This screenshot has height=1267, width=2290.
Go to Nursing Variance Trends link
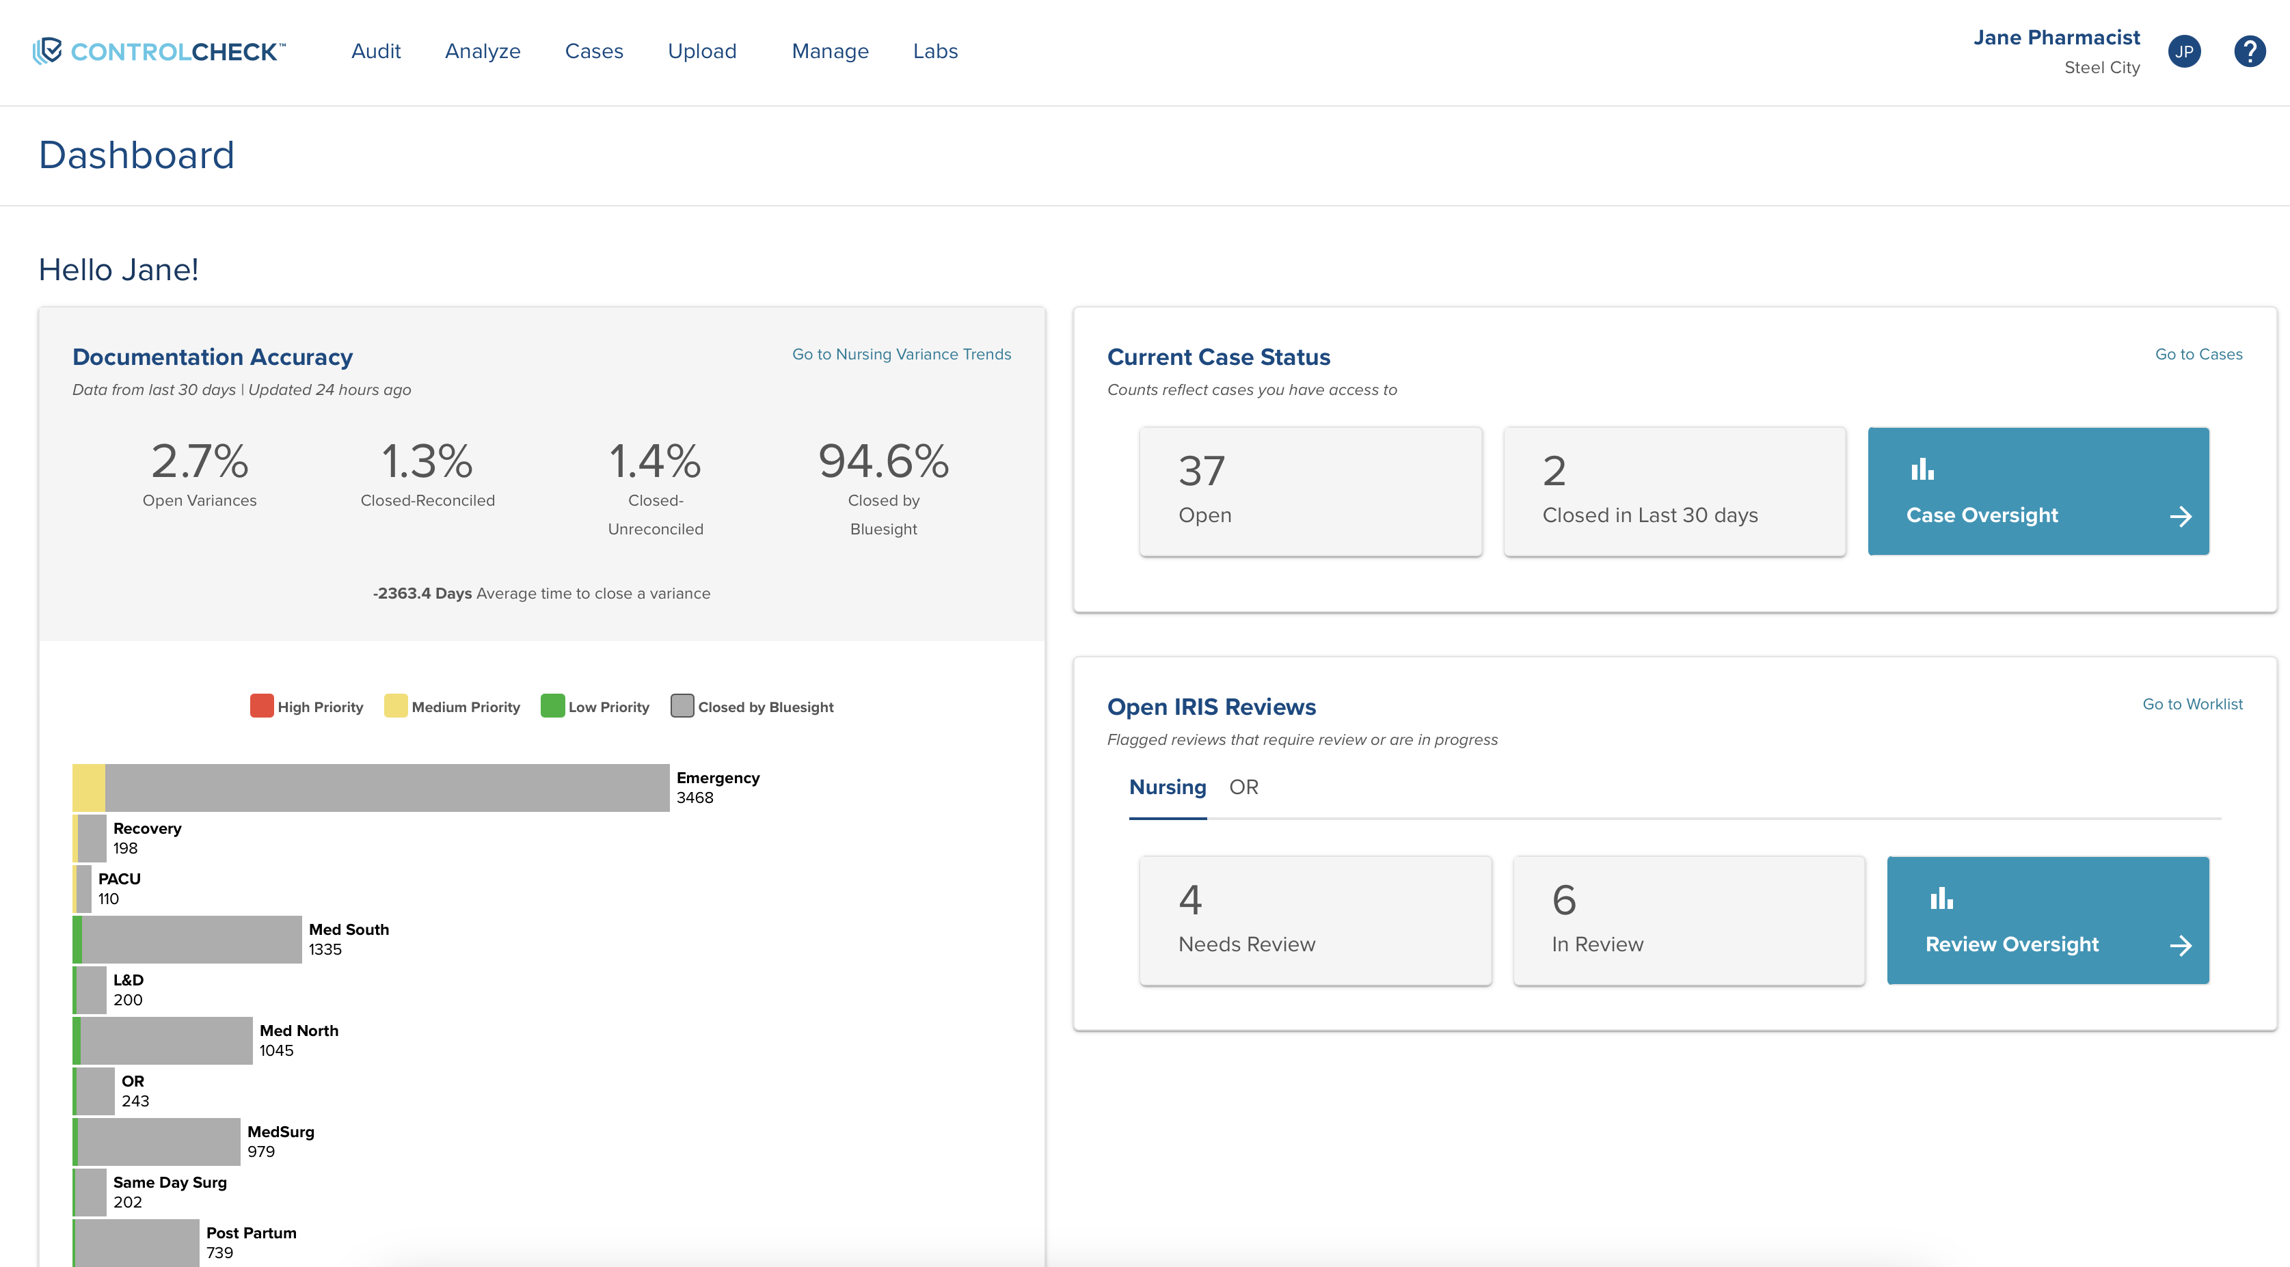coord(900,355)
